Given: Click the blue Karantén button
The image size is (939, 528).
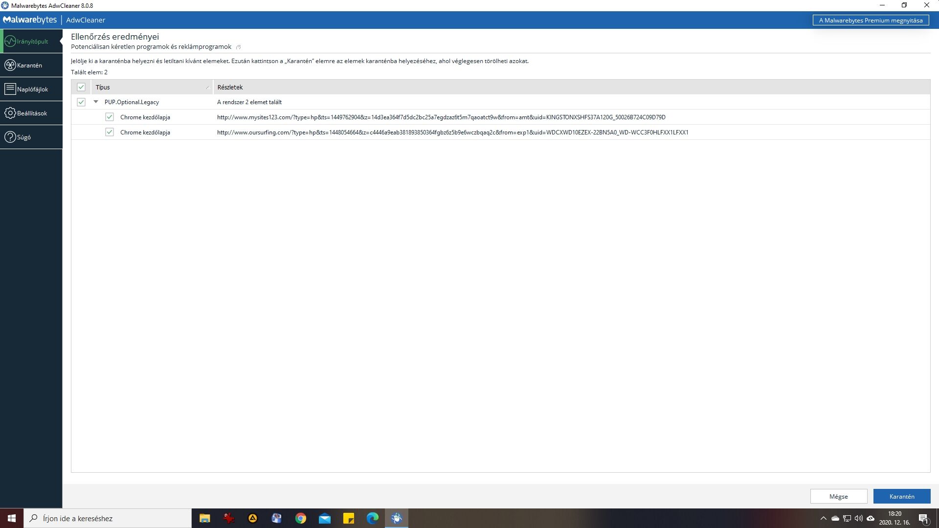Looking at the screenshot, I should click(901, 496).
